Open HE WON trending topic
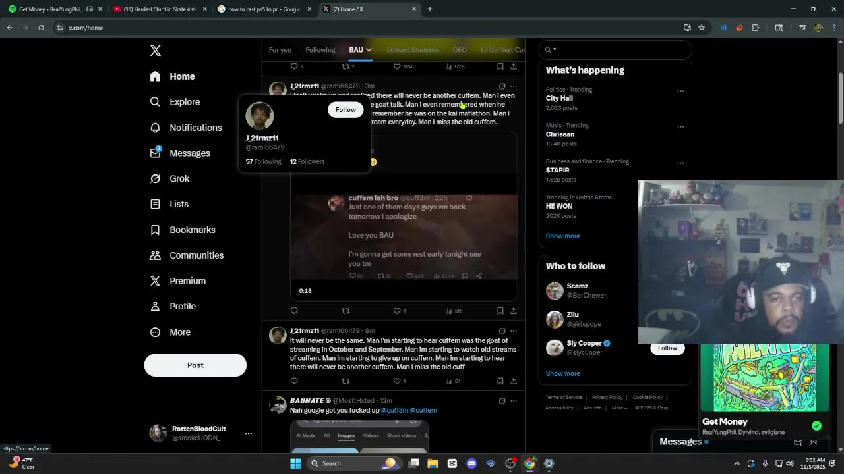The image size is (844, 474). pos(559,206)
